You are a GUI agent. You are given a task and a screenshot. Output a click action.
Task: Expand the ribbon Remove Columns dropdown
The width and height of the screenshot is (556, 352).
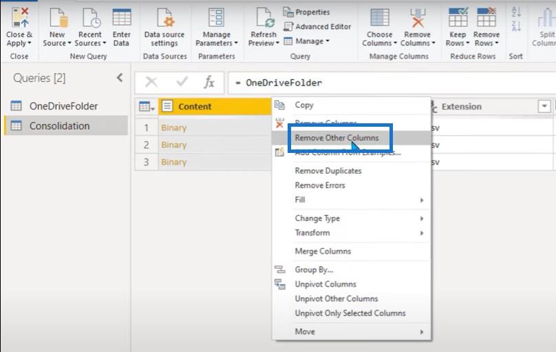click(x=433, y=43)
